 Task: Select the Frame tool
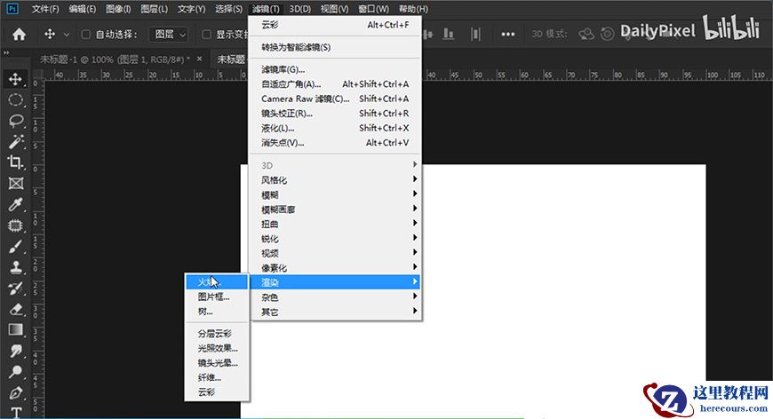(x=15, y=183)
